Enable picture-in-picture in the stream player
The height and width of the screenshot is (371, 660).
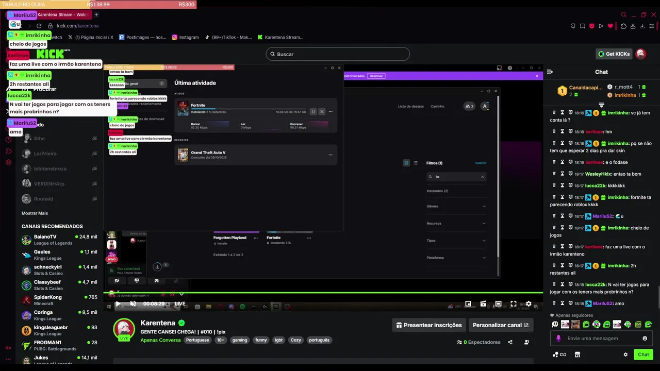coord(468,304)
